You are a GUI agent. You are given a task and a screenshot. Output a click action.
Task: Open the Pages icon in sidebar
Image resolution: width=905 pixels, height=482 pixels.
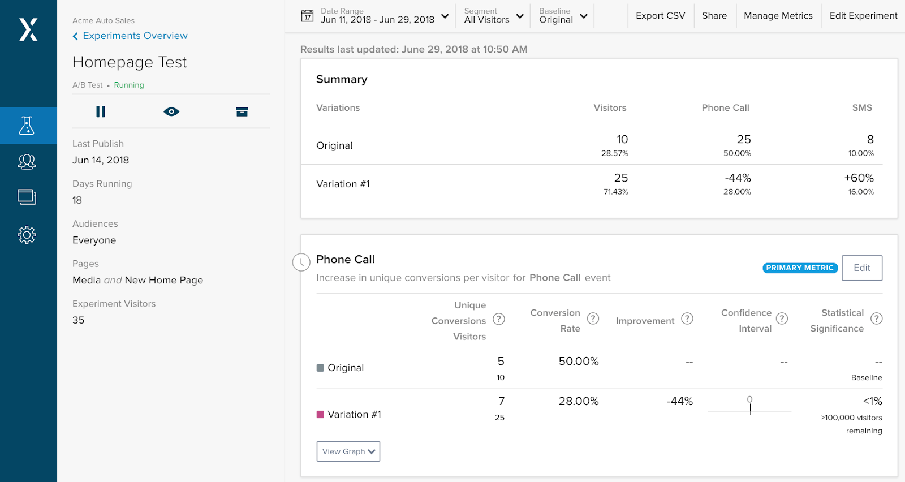pos(27,197)
